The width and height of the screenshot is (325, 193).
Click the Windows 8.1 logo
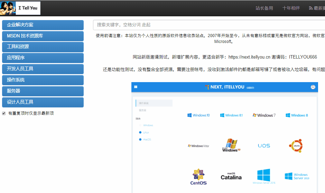pos(231,115)
